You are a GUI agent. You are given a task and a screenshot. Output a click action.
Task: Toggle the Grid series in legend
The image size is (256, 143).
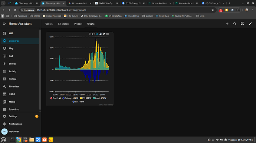tap(56, 98)
